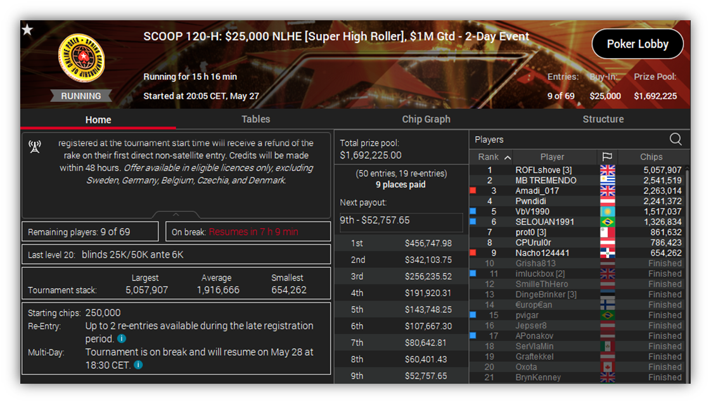Viewport: 711px width, 404px height.
Task: Sort by Player column header
Action: [x=553, y=156]
